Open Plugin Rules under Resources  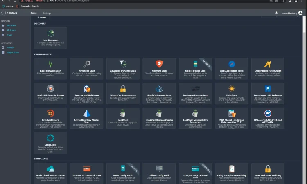pyautogui.click(x=13, y=52)
